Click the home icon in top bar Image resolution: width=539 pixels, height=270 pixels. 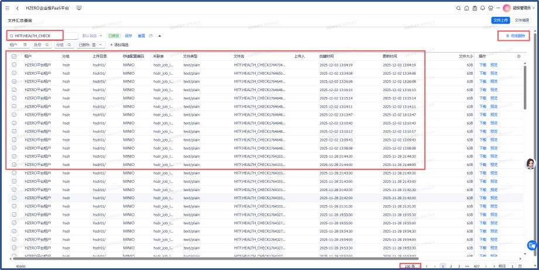point(466,8)
